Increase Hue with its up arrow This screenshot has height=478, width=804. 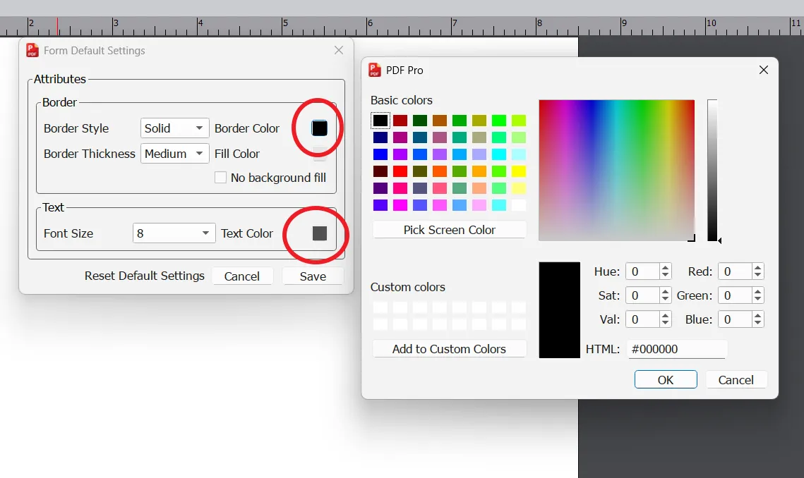coord(665,267)
